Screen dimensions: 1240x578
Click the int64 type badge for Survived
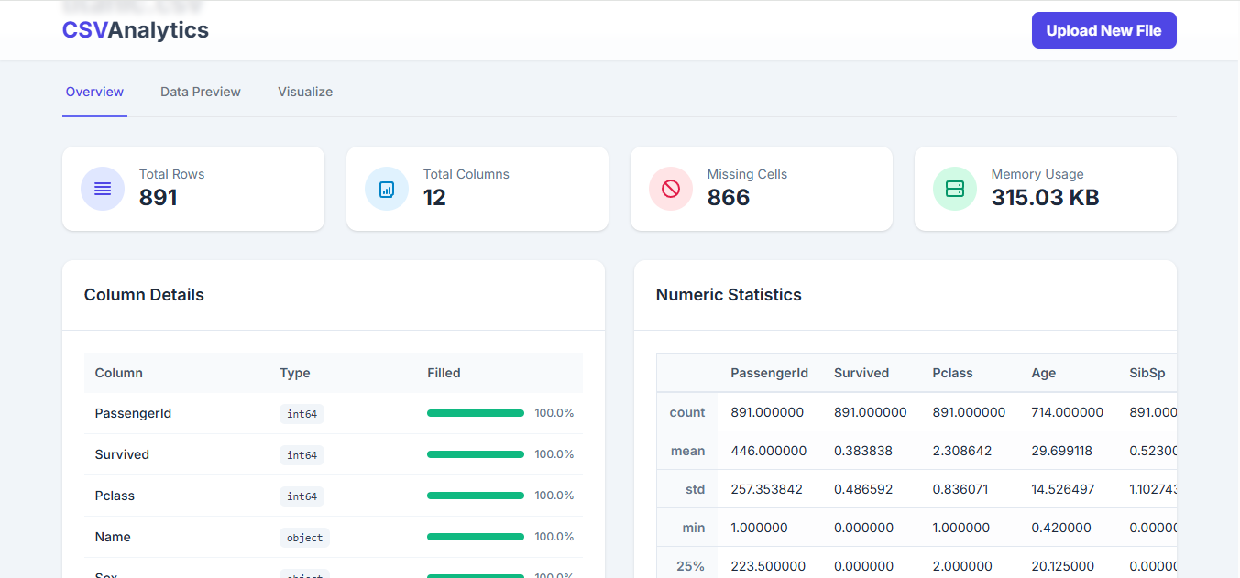tap(302, 455)
